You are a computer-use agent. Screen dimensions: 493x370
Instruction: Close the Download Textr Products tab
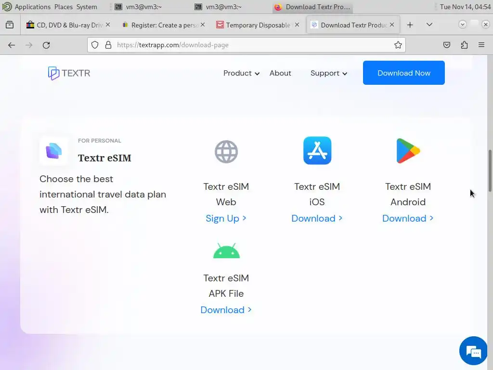[x=392, y=25]
